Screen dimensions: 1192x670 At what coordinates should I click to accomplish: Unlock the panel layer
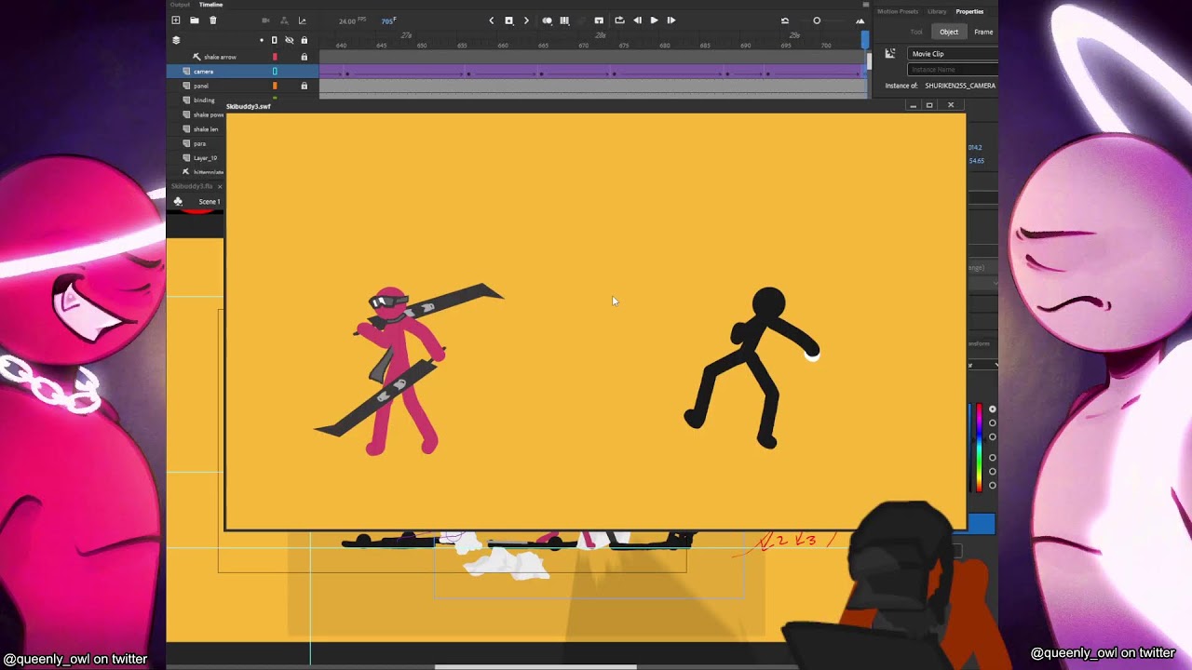[304, 86]
